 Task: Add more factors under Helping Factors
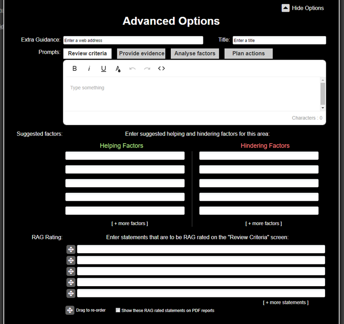(130, 223)
